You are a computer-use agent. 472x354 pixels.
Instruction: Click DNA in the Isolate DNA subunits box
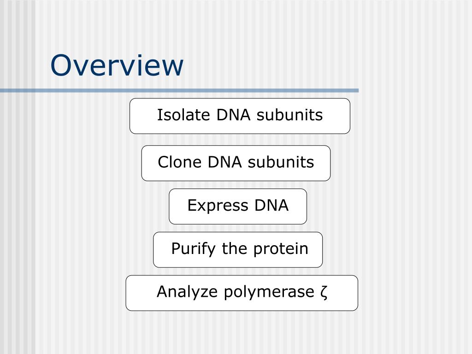[233, 115]
